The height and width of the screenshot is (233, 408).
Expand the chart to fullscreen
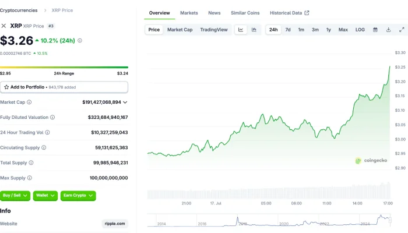[x=401, y=30]
